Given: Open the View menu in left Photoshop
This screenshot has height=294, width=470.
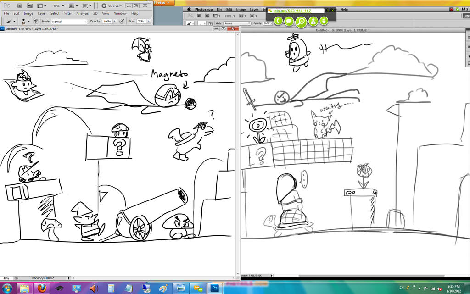Looking at the screenshot, I should tap(106, 13).
